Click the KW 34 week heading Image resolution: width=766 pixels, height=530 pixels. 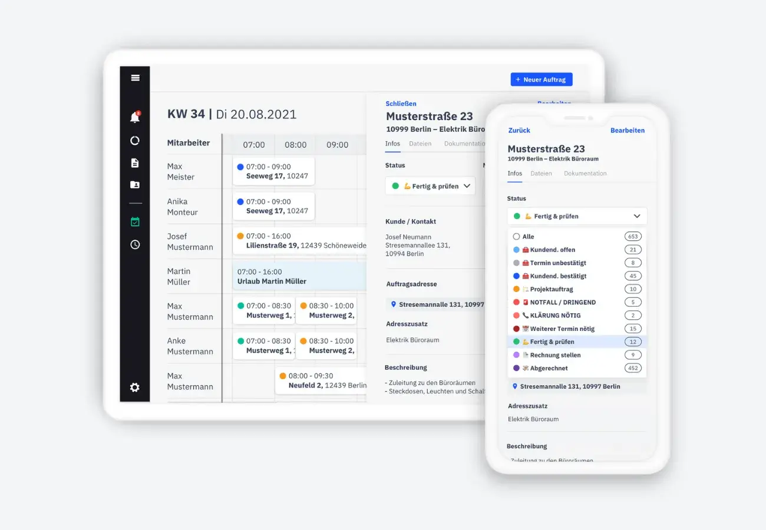pyautogui.click(x=186, y=114)
